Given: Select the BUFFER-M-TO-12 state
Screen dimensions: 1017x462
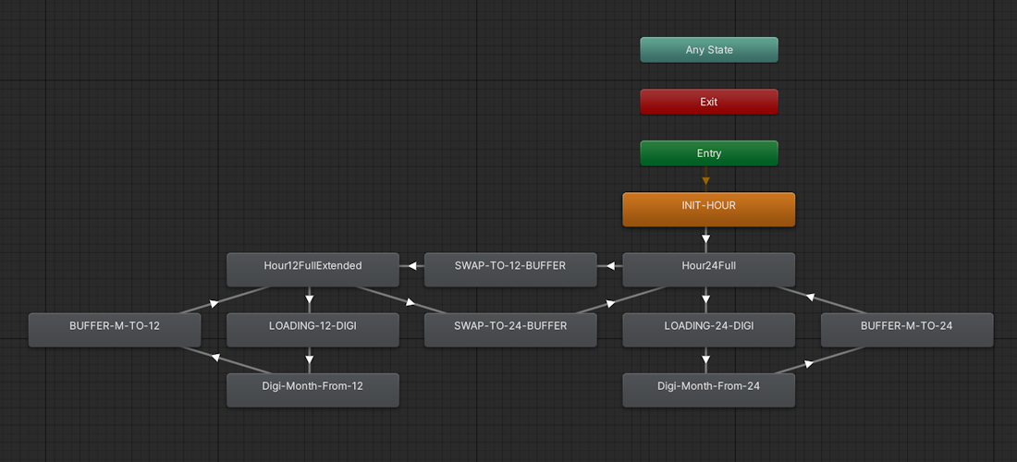Looking at the screenshot, I should coord(114,330).
